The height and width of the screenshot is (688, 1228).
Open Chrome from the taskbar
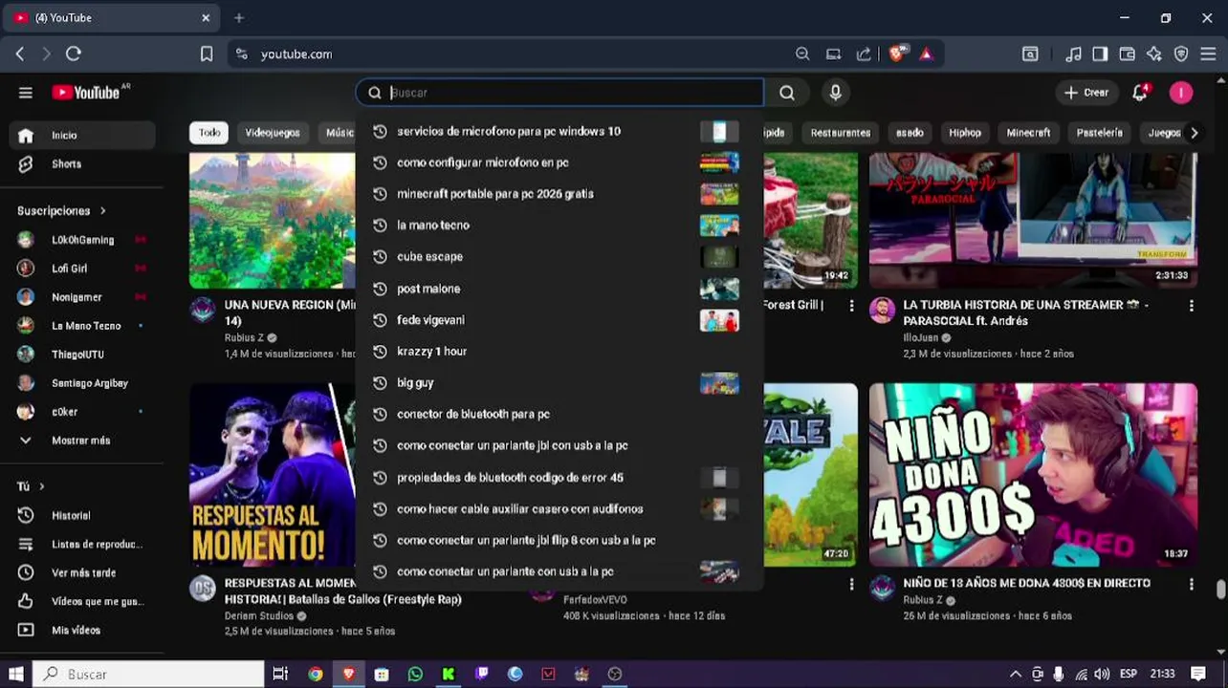(x=315, y=674)
